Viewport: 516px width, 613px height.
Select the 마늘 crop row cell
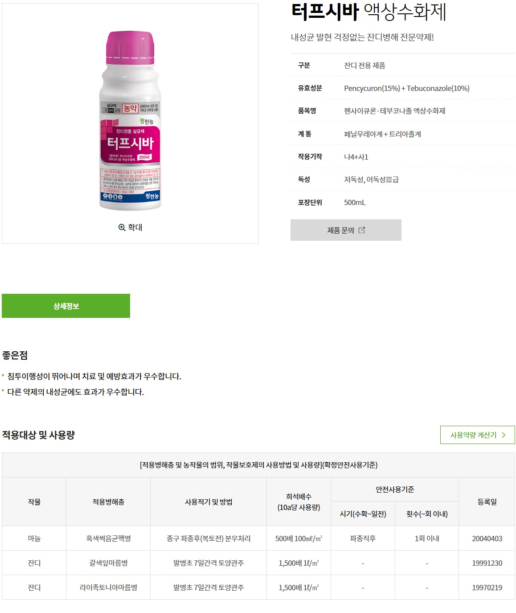[34, 539]
